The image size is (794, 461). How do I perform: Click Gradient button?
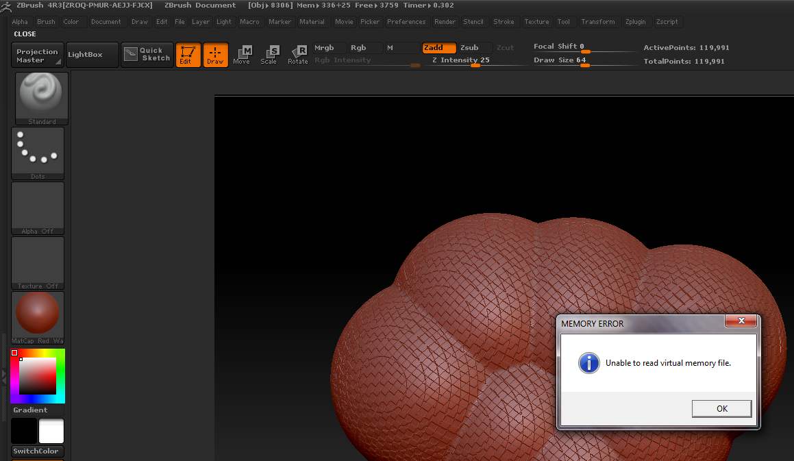[x=30, y=410]
